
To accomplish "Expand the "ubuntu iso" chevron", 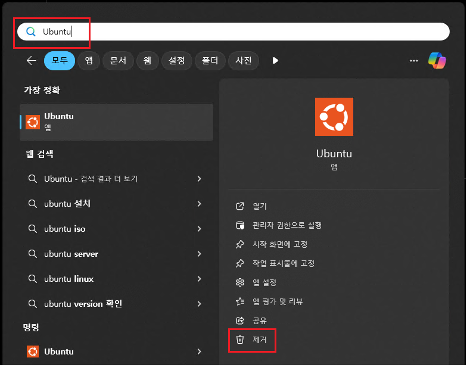I will point(199,229).
